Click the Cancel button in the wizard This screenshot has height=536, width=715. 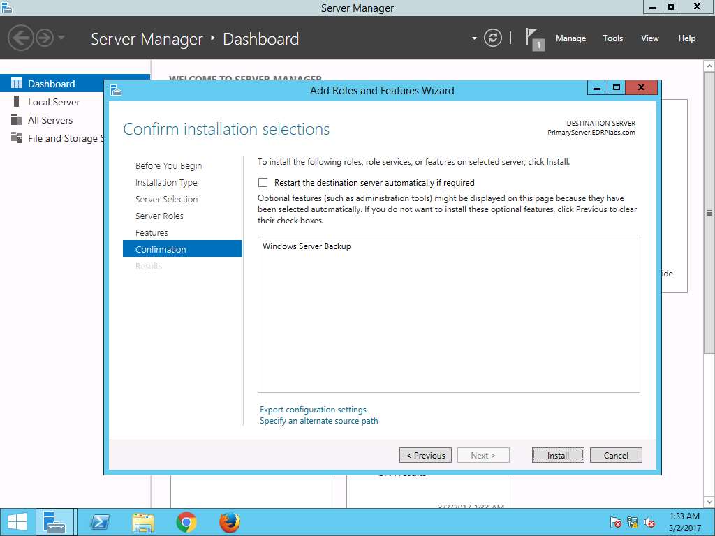click(616, 455)
